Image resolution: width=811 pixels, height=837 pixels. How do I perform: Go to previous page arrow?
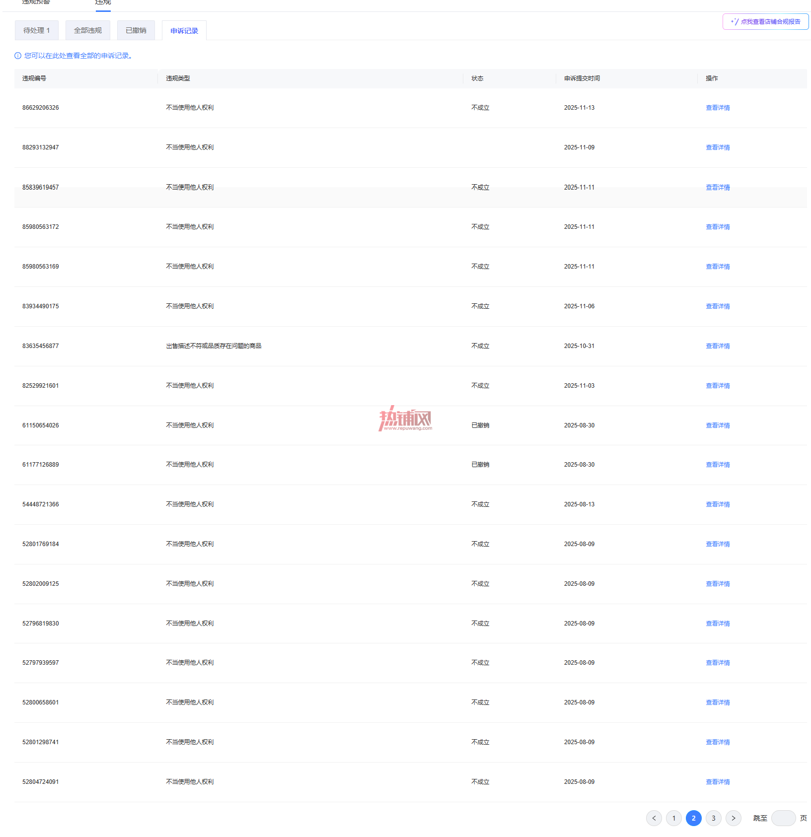point(654,818)
